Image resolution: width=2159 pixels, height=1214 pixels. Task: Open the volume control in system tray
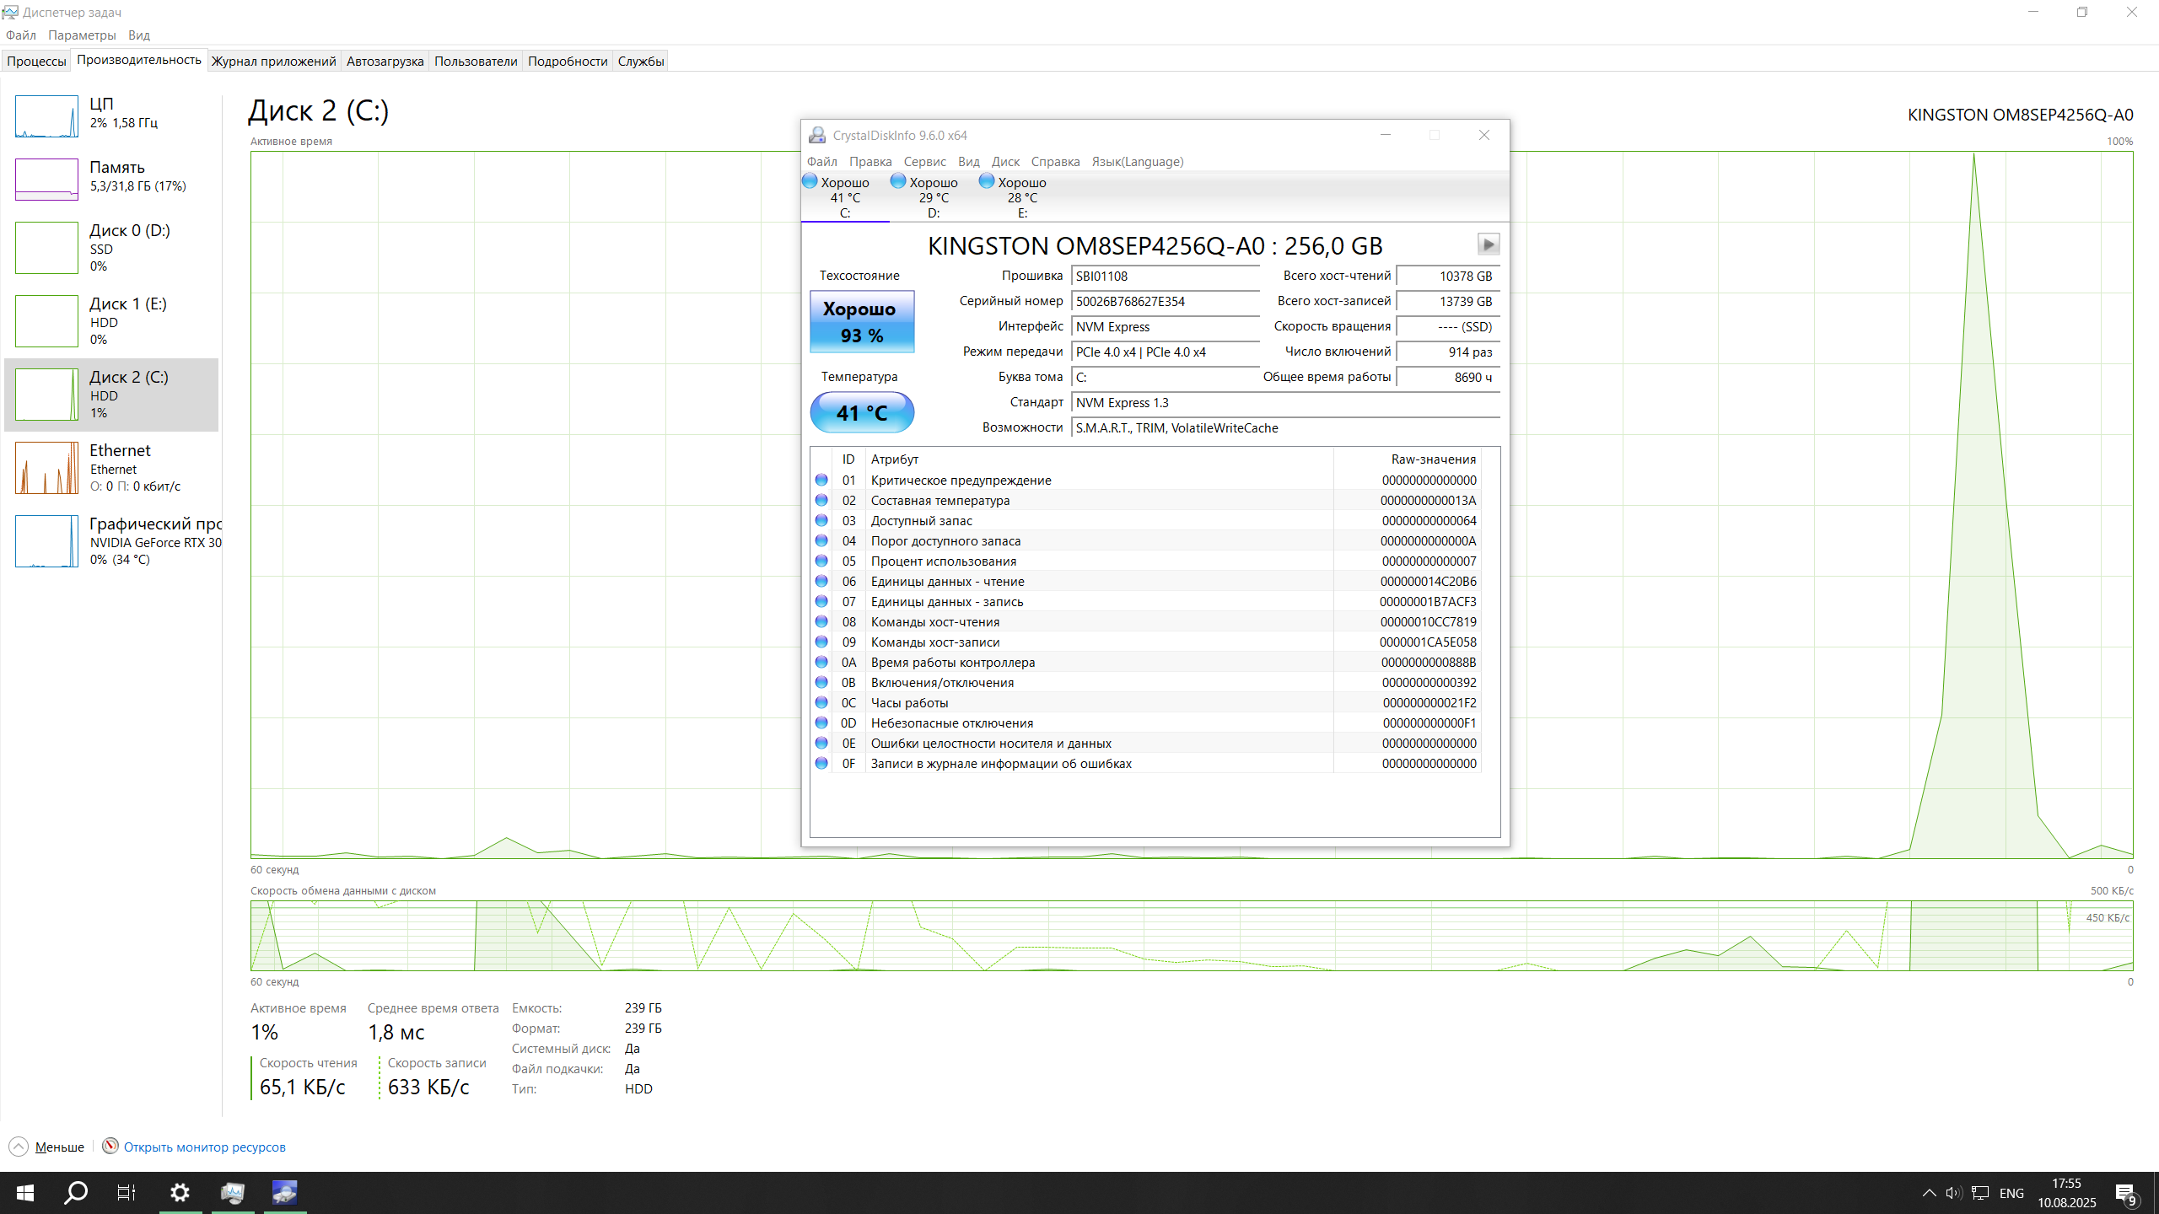(x=1953, y=1192)
